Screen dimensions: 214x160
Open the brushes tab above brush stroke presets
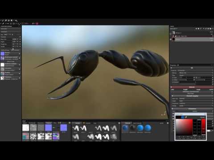78,123
